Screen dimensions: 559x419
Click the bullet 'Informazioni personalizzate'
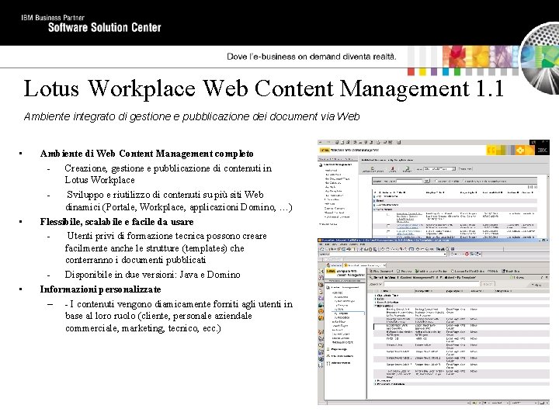coord(100,289)
